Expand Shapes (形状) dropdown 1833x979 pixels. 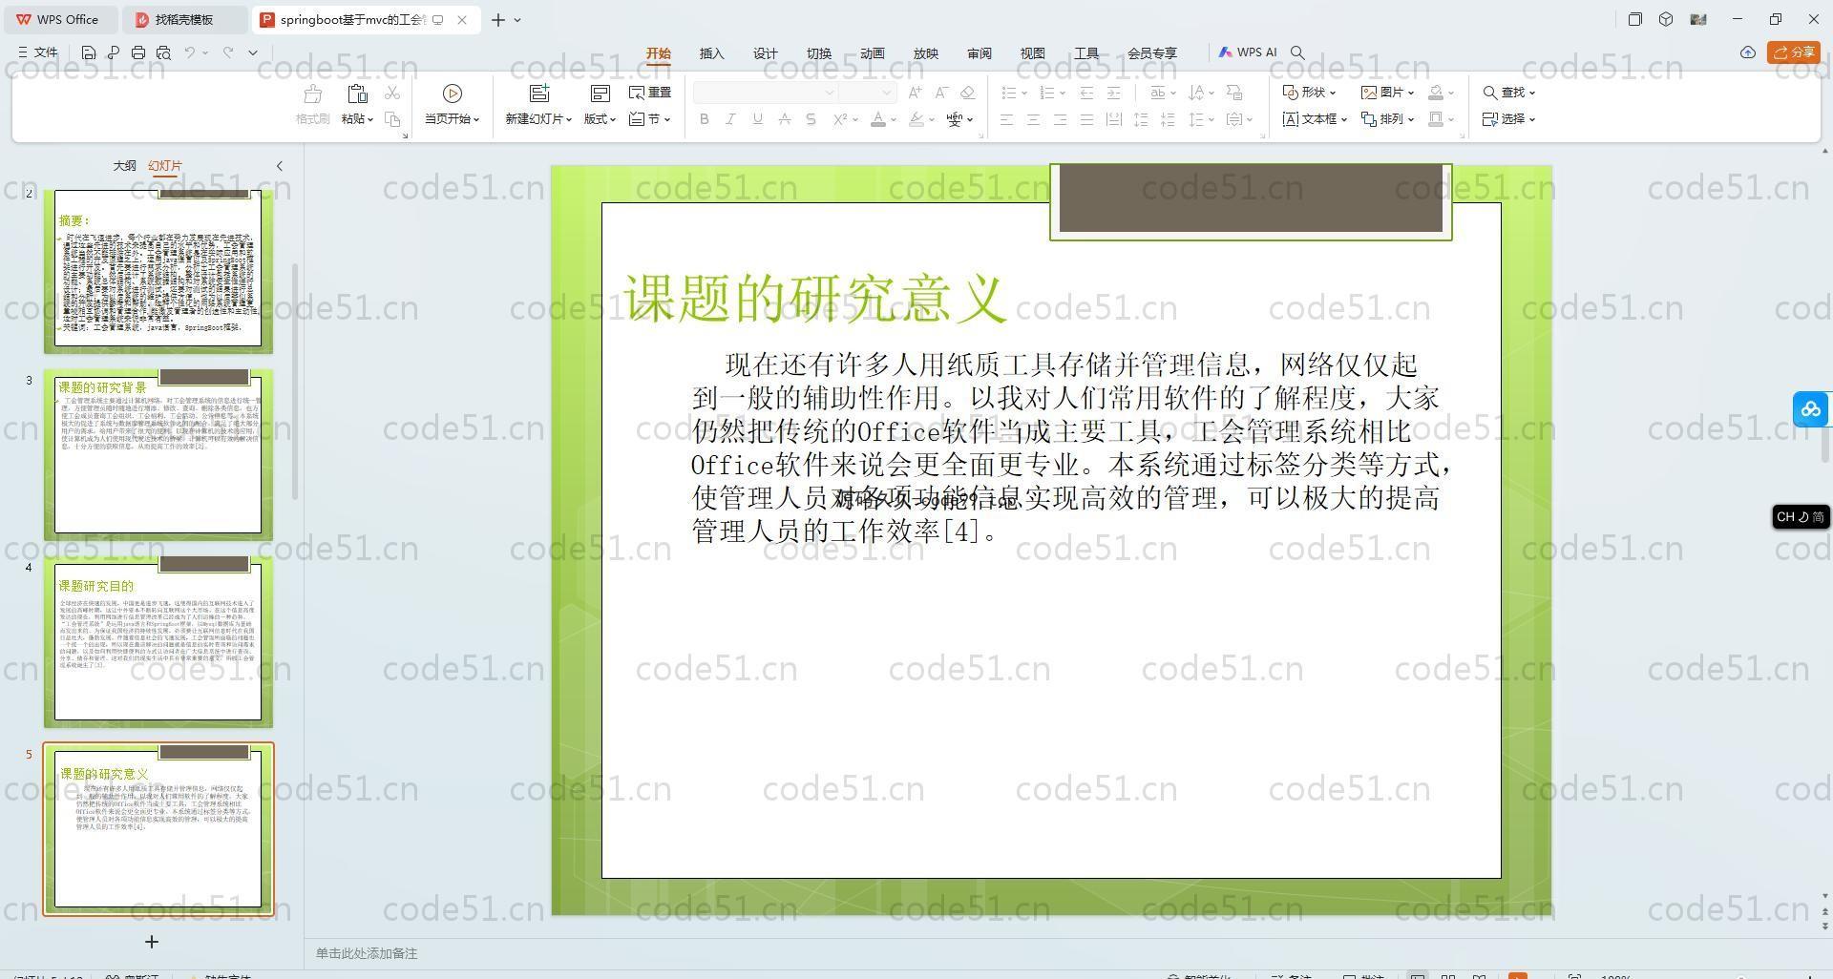coord(1309,93)
